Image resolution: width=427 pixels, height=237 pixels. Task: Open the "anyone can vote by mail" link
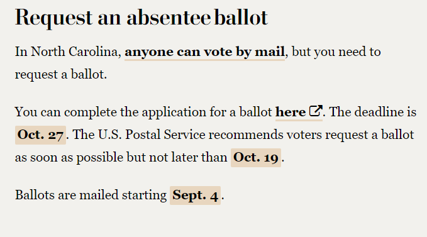point(204,52)
